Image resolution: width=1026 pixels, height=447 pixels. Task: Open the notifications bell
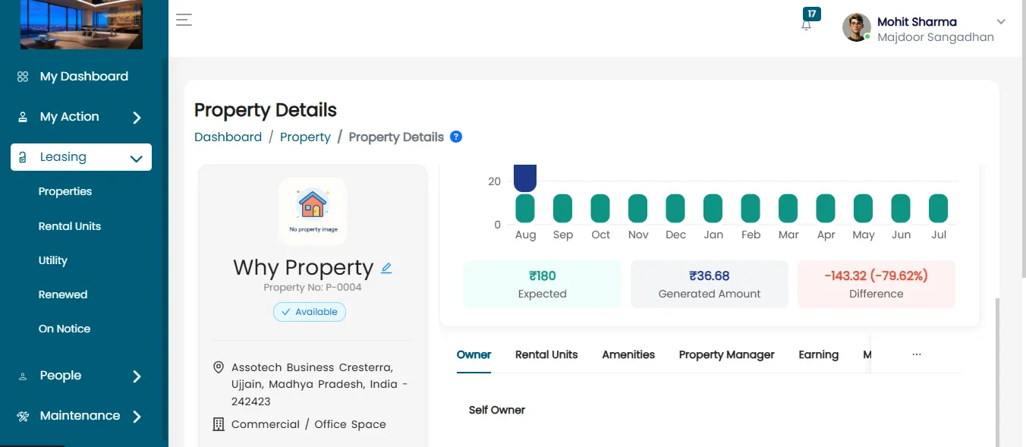[807, 24]
